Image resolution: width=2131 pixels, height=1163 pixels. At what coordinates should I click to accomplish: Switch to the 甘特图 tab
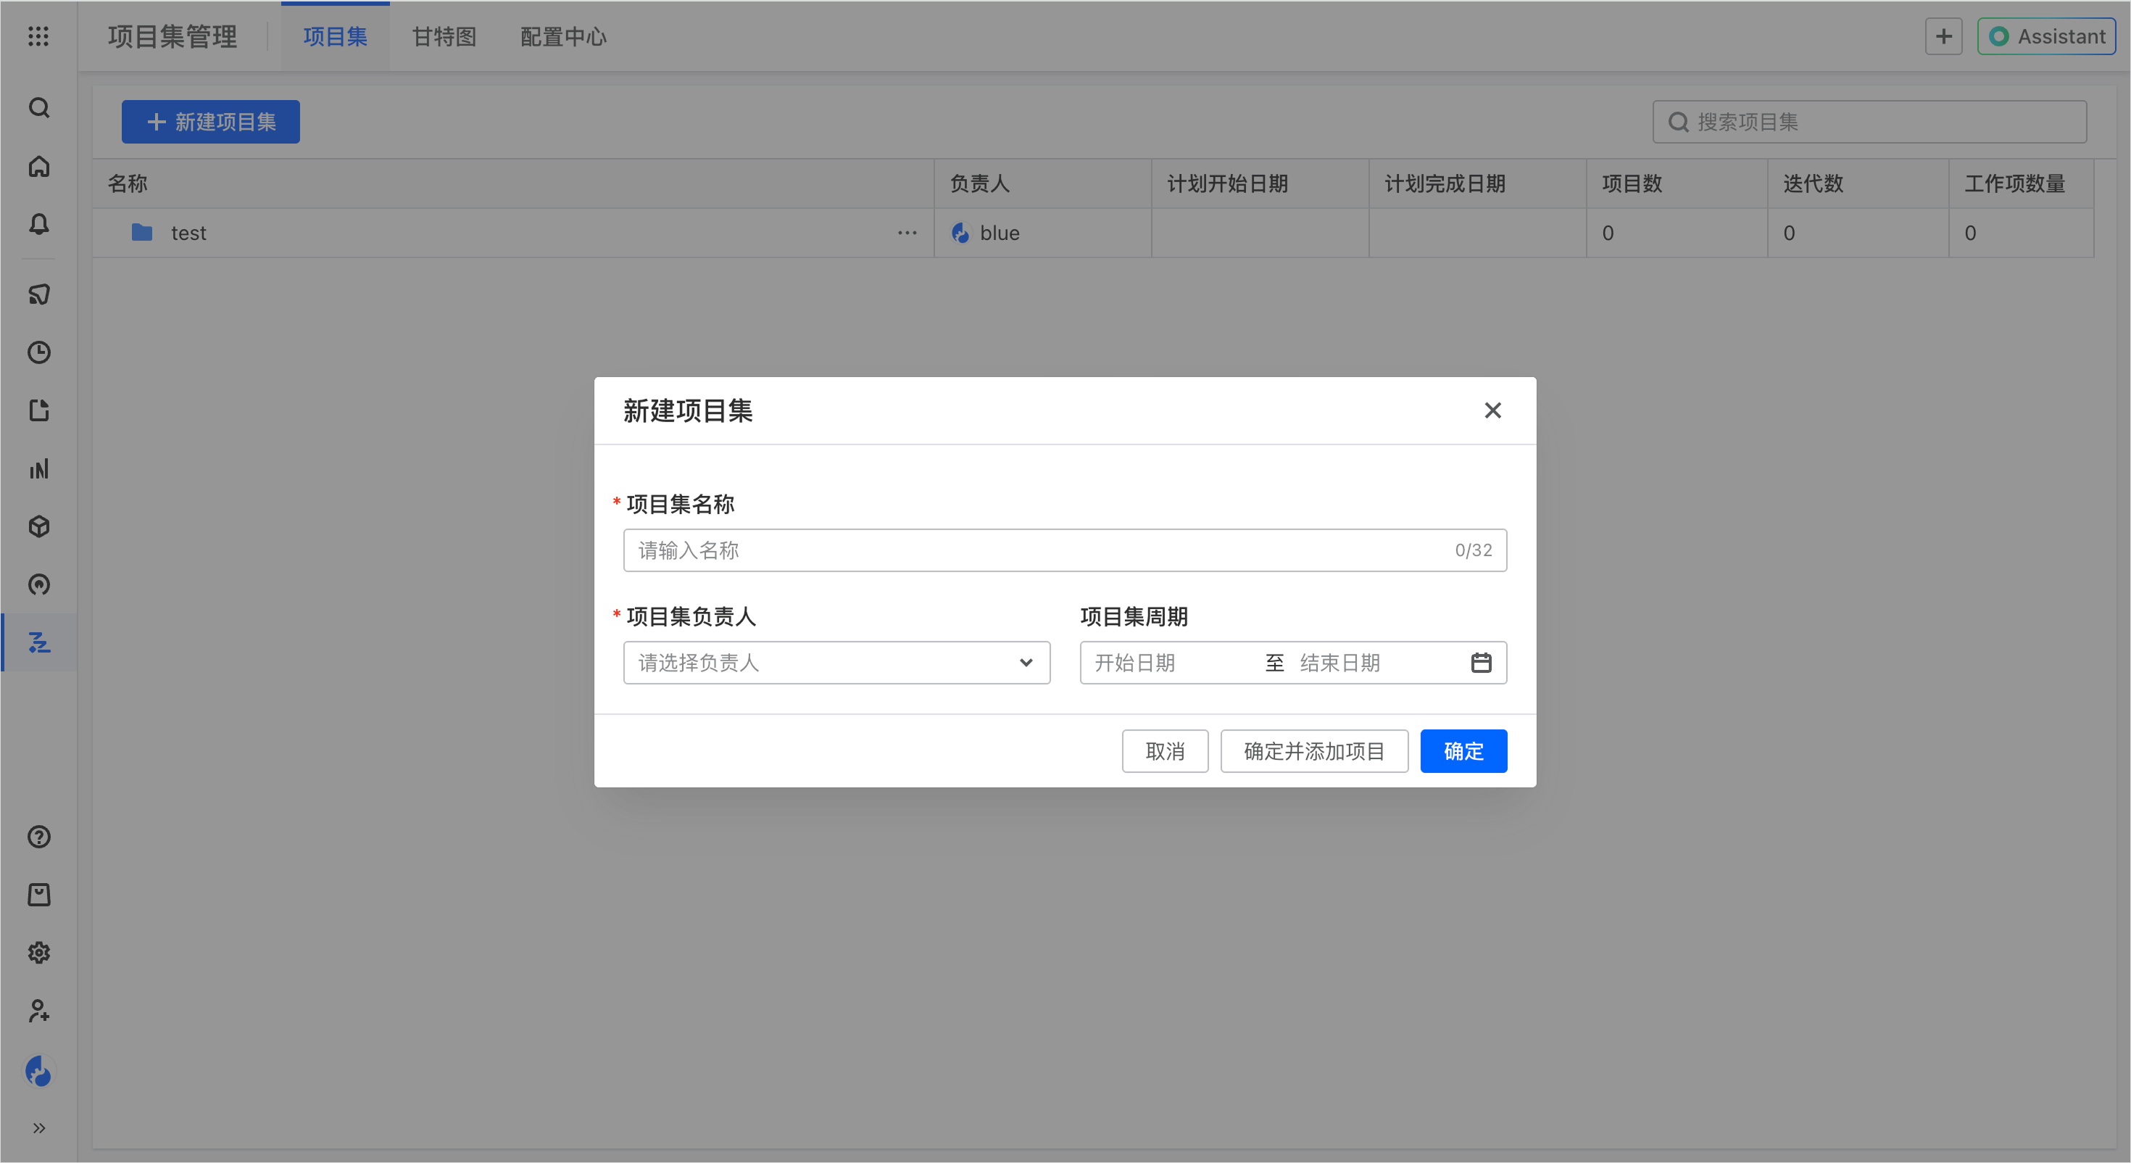(x=444, y=36)
